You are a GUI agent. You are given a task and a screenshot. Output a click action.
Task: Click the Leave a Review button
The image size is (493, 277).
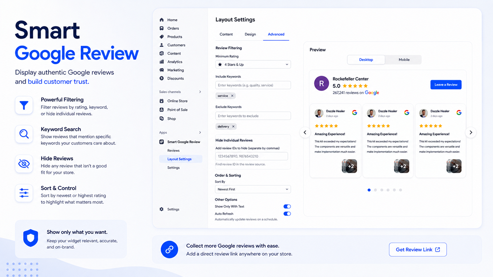pyautogui.click(x=446, y=85)
